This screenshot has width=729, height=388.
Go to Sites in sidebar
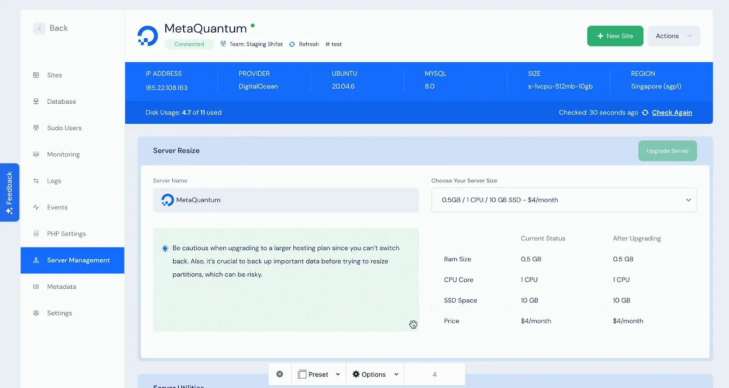(55, 75)
